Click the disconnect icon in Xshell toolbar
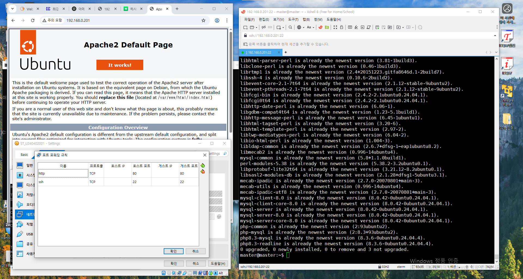Image resolution: width=523 pixels, height=279 pixels. (263, 27)
